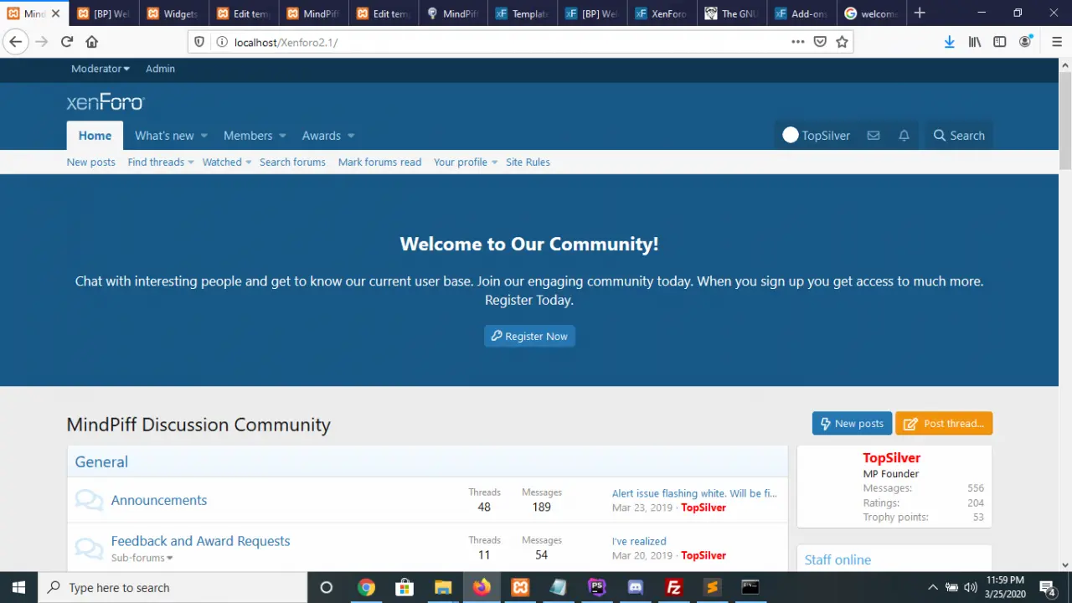Viewport: 1072px width, 603px height.
Task: Open the Firefox hamburger menu
Action: click(1056, 42)
